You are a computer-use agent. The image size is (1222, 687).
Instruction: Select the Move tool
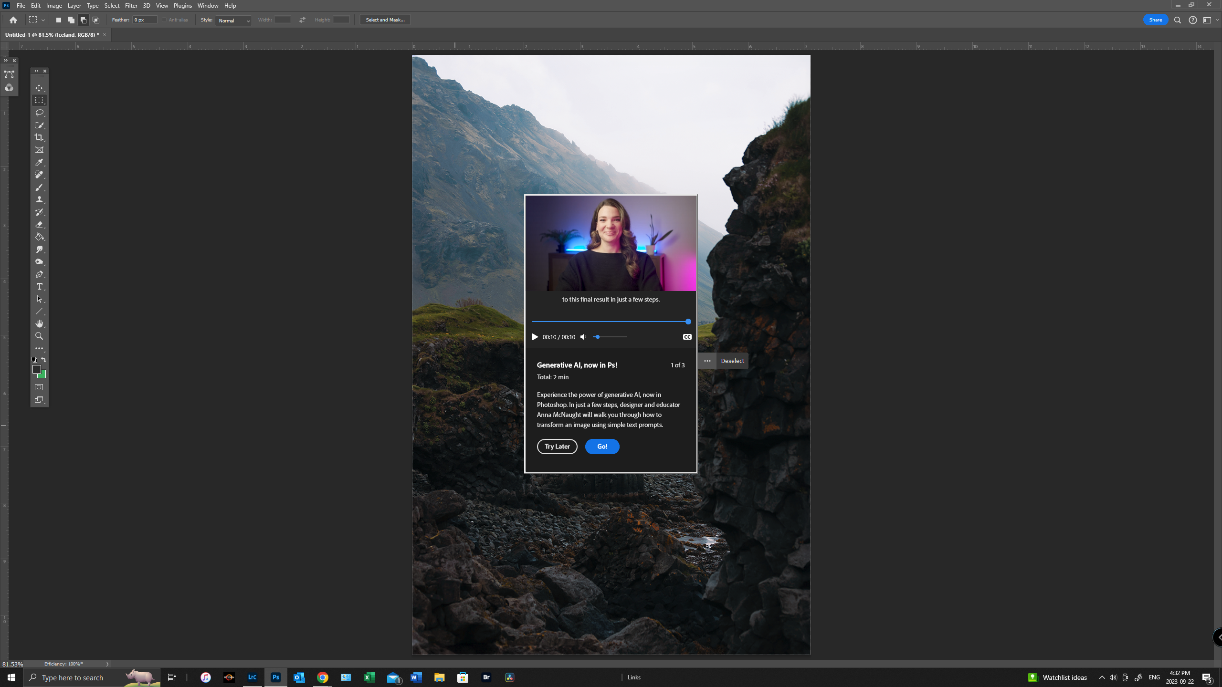click(39, 88)
